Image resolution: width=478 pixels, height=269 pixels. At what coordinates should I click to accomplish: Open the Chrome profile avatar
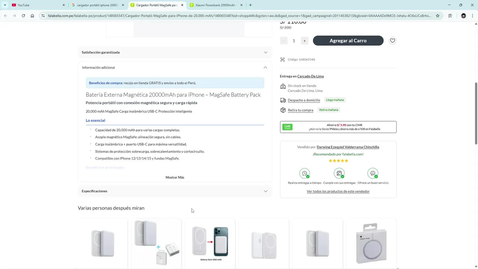(463, 16)
